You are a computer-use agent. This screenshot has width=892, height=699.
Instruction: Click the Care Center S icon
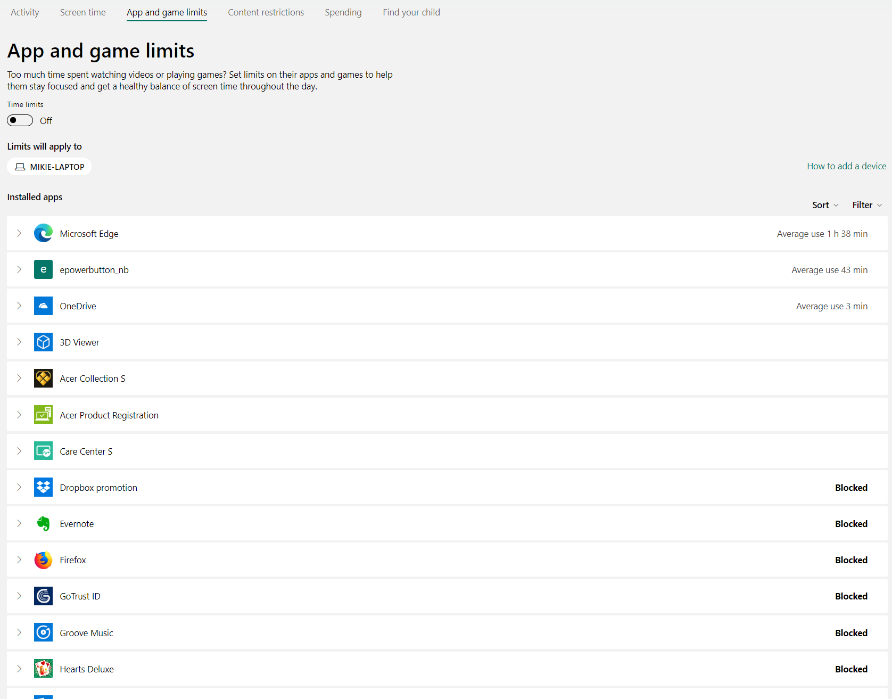tap(43, 451)
